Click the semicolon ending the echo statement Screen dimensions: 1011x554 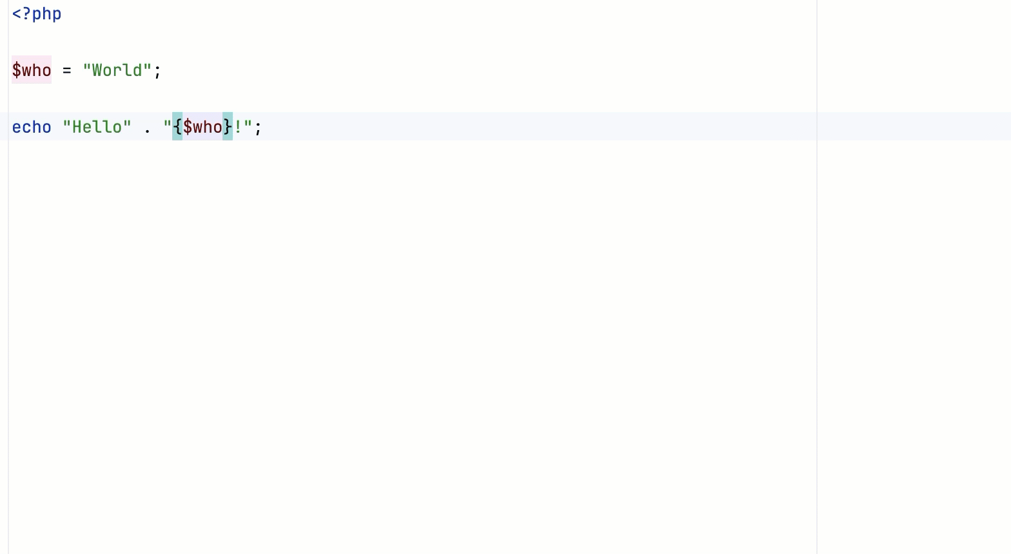click(258, 128)
